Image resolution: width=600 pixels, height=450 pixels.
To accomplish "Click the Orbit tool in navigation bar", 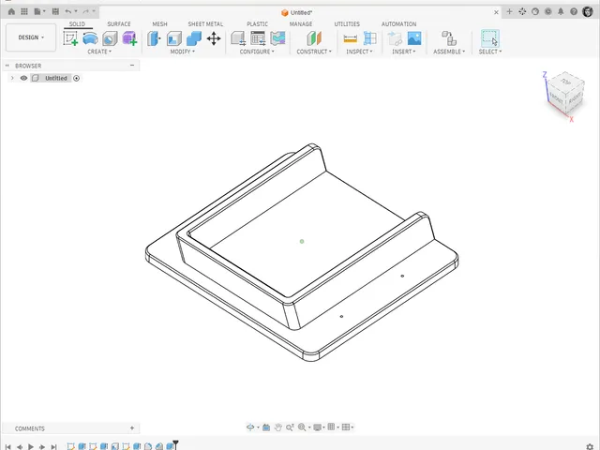I will [250, 427].
